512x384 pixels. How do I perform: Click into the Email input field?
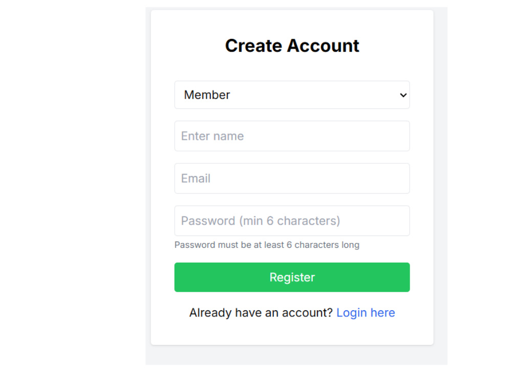coord(292,178)
